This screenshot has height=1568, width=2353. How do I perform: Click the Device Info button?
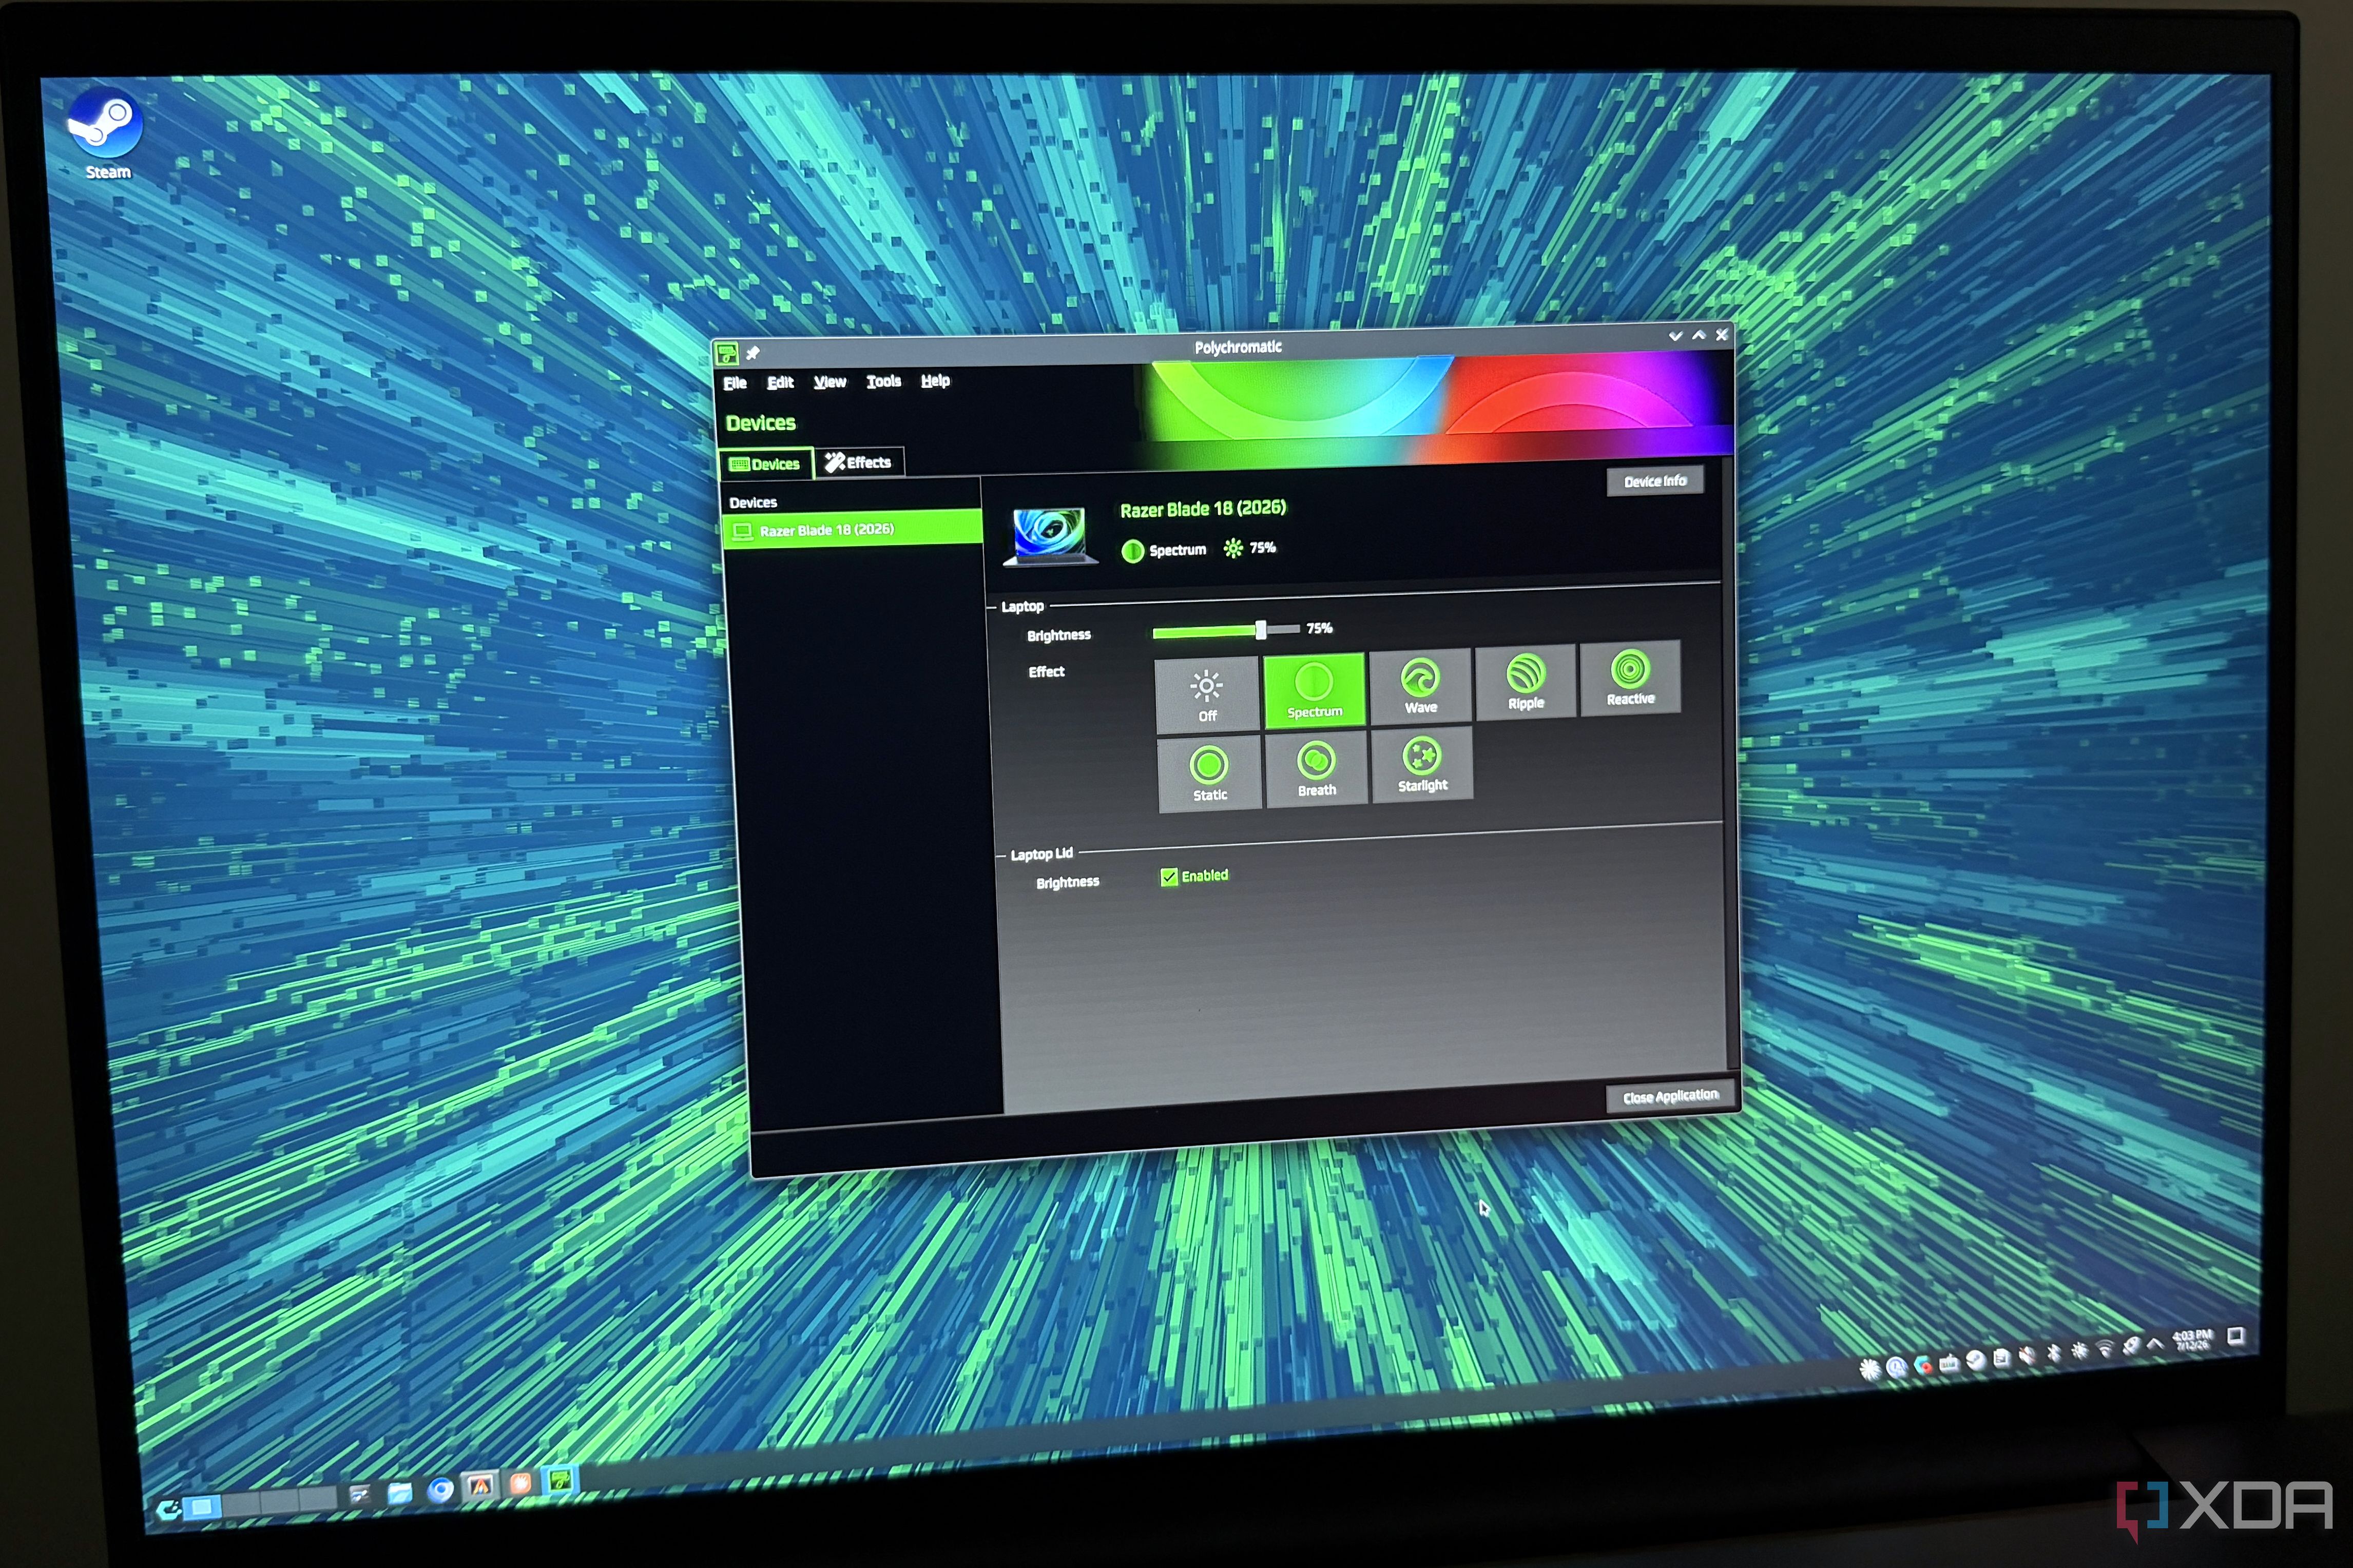point(1655,481)
